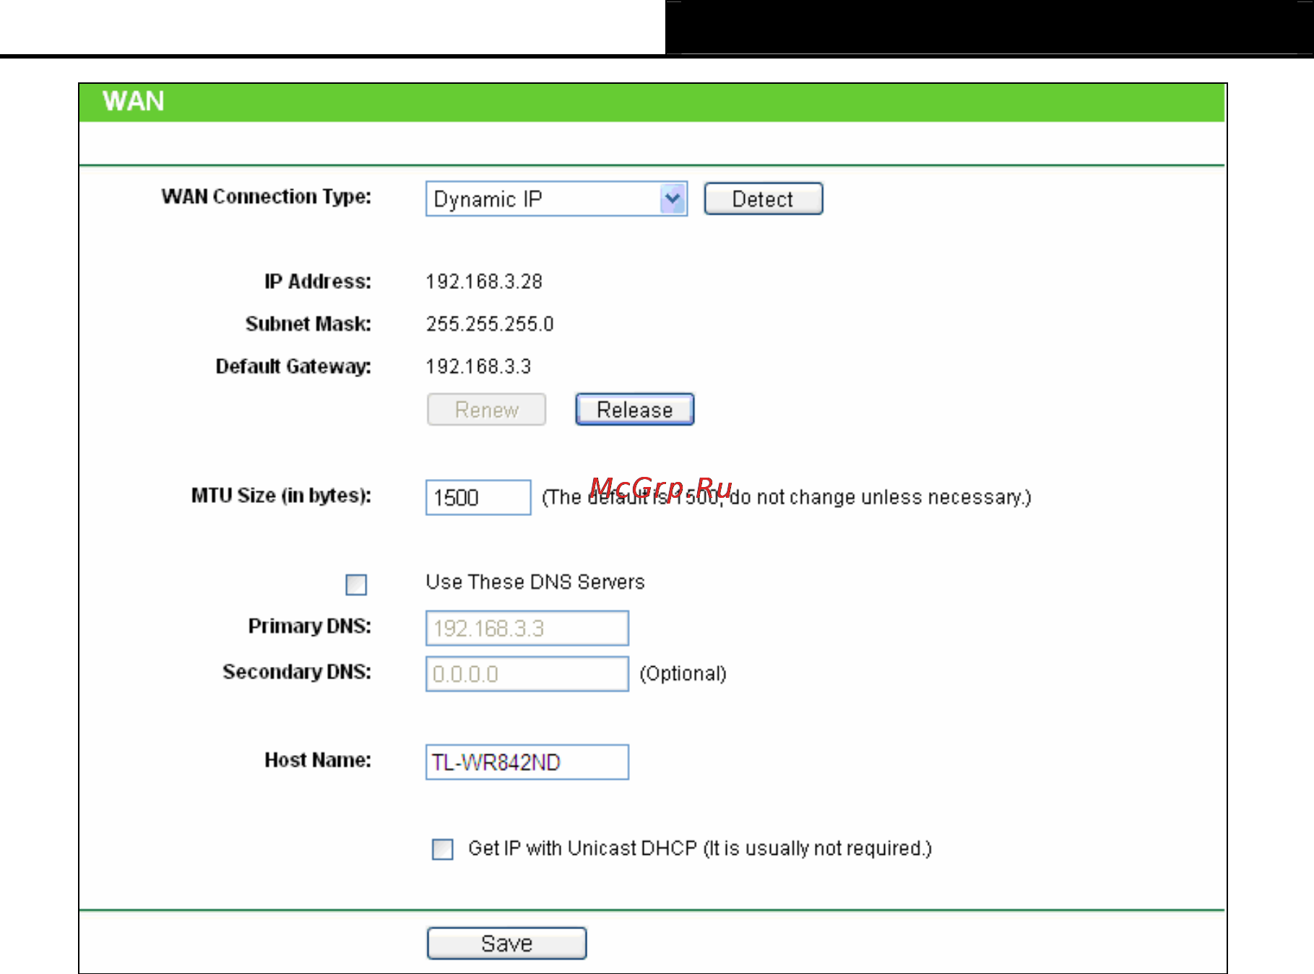Click the MTU Size (in bytes) label

point(282,496)
